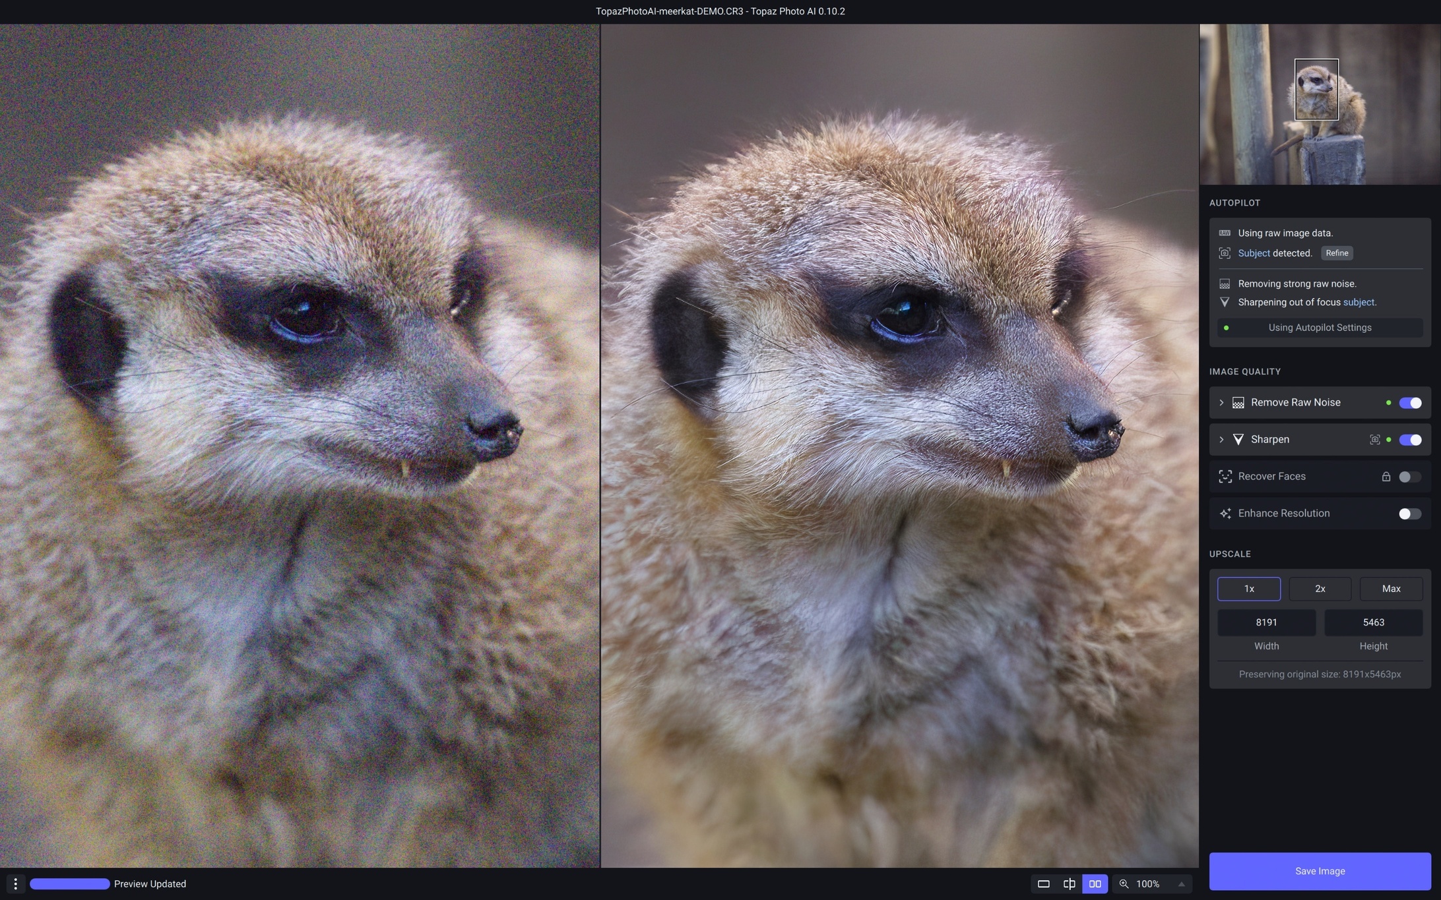Expand the Sharpen settings chevron

[x=1221, y=440]
